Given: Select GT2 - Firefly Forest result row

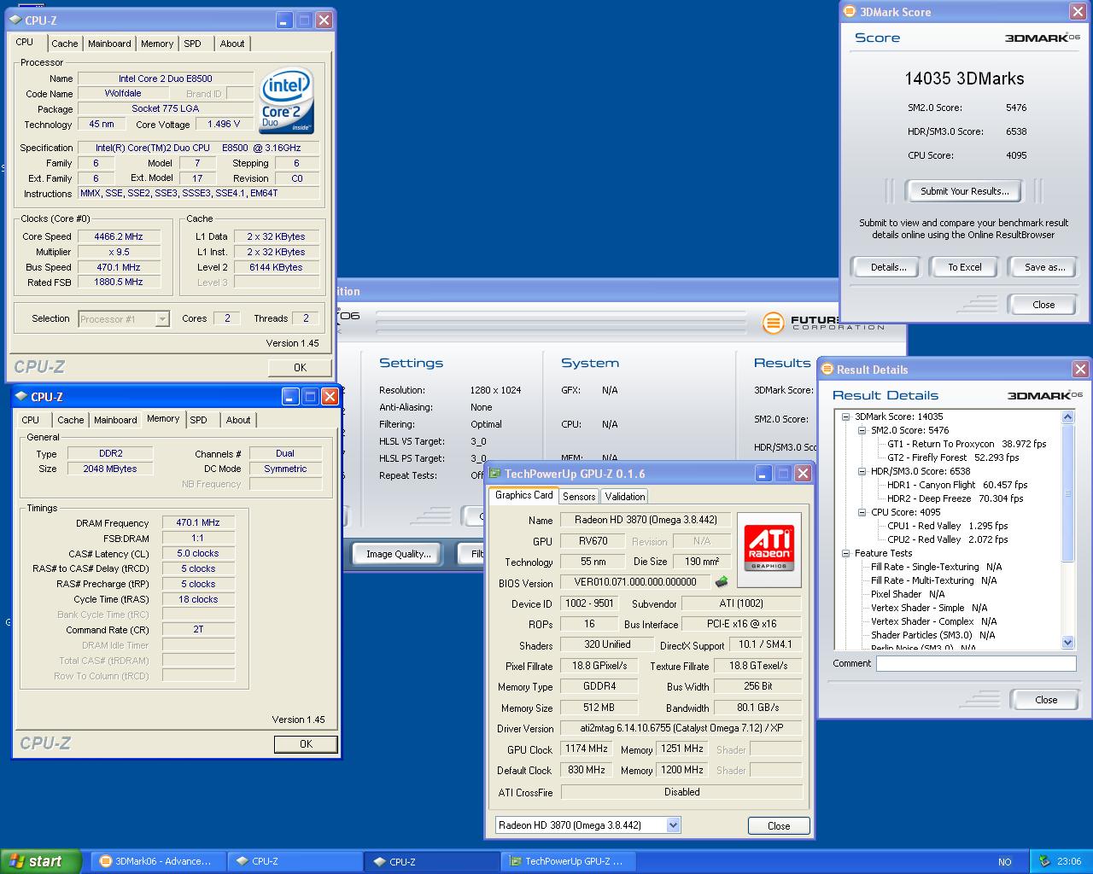Looking at the screenshot, I should pyautogui.click(x=953, y=457).
